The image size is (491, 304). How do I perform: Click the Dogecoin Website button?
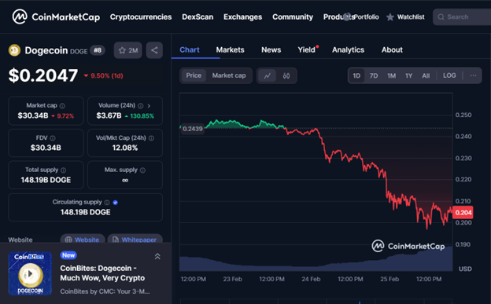pos(83,240)
